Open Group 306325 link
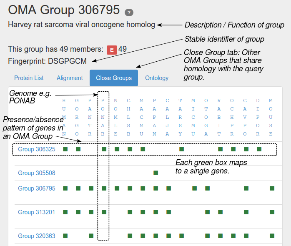The height and width of the screenshot is (246, 291). pyautogui.click(x=37, y=149)
